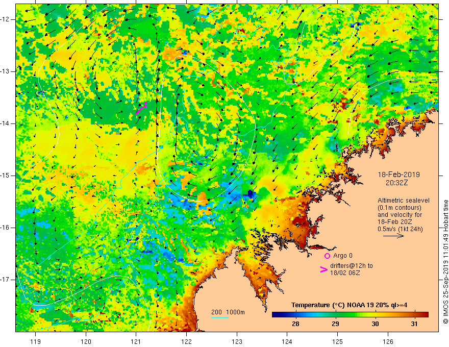
Task: Click the colorbar value 28
Action: click(x=295, y=324)
